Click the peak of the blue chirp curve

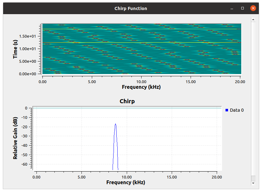point(116,124)
